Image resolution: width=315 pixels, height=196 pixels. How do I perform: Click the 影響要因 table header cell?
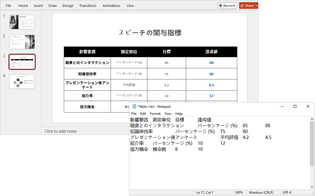point(87,52)
